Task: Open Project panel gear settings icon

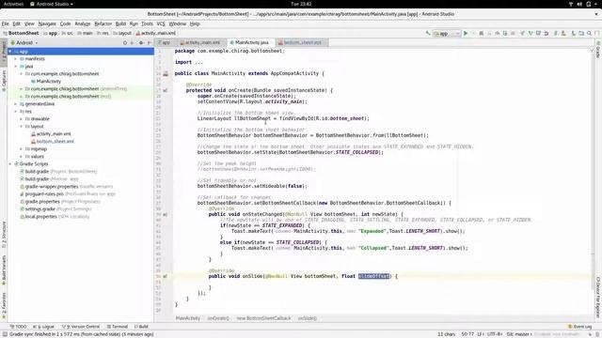Action: [x=141, y=43]
